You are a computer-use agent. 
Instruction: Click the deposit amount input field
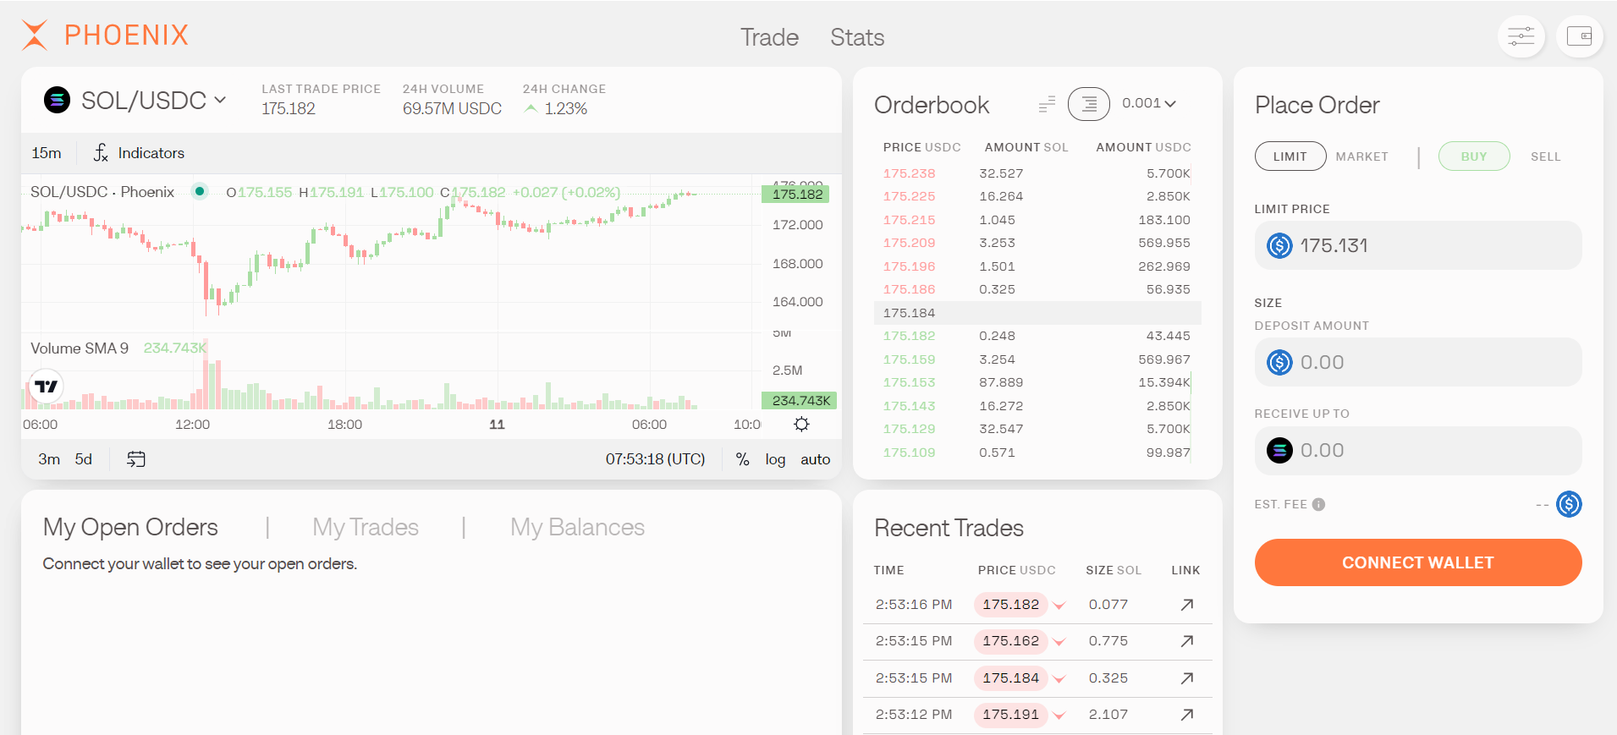coord(1418,362)
